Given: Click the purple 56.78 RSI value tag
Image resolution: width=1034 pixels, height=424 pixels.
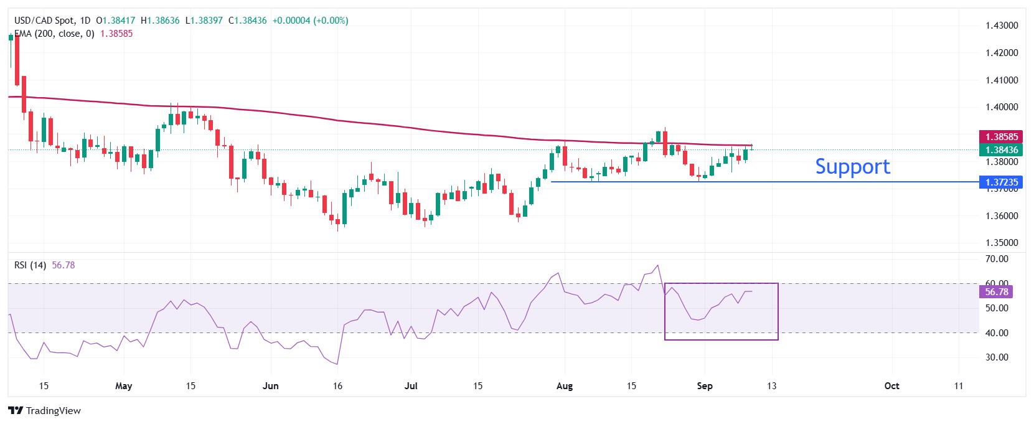Looking at the screenshot, I should click(997, 291).
